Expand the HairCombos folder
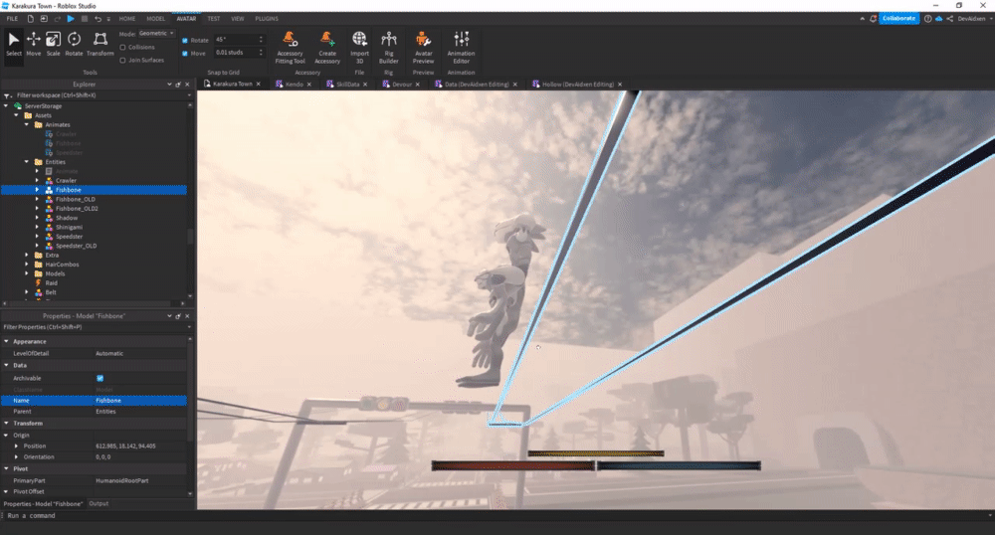This screenshot has height=535, width=995. [x=27, y=265]
